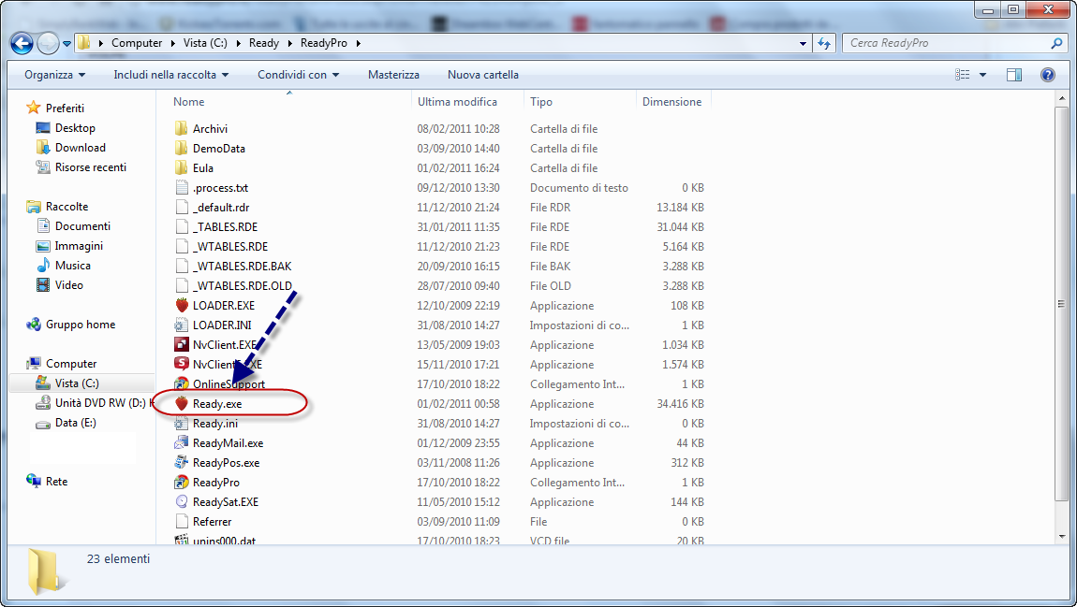Open Includi nella raccolta dropdown
Viewport: 1077px width, 607px height.
[171, 75]
